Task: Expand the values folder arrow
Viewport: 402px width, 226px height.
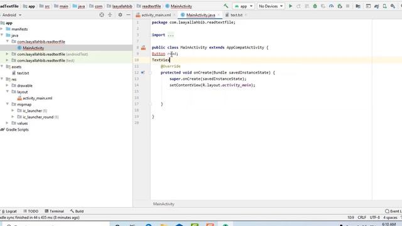Action: coord(7,123)
